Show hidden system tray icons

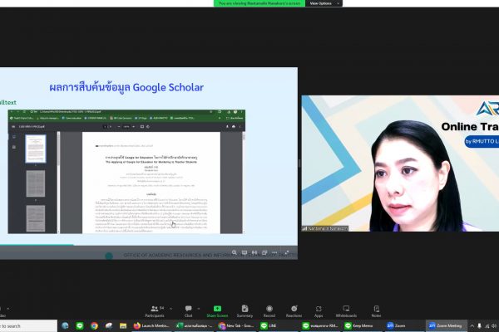point(472,326)
